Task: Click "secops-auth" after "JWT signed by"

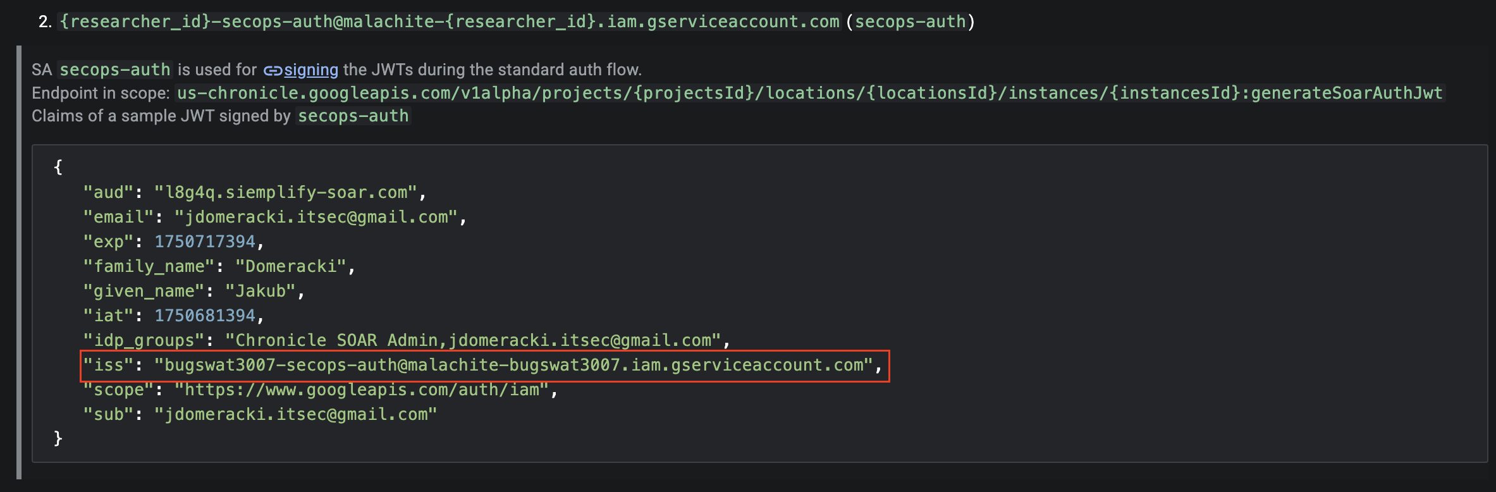Action: coord(353,116)
